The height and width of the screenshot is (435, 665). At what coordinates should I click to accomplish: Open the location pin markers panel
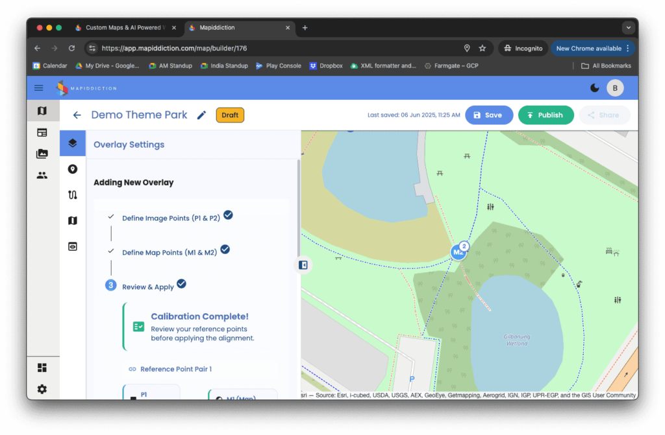click(73, 169)
